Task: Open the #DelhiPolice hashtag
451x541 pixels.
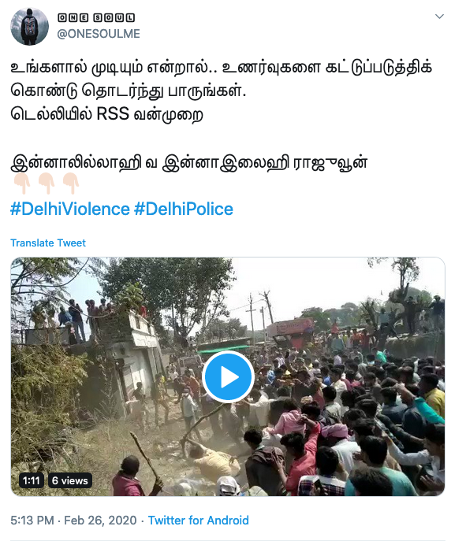Action: point(184,209)
